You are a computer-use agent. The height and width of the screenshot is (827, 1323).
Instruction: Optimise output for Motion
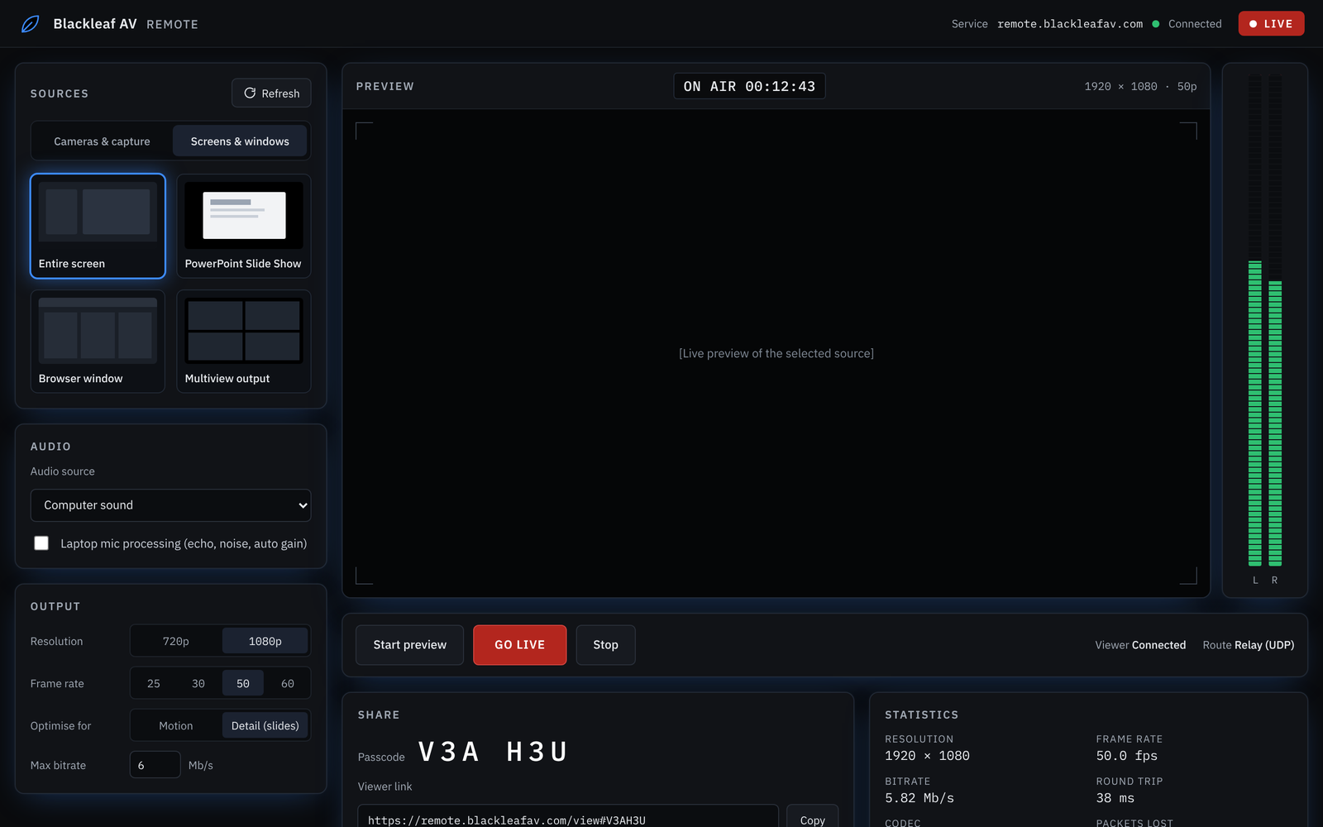[x=176, y=725]
